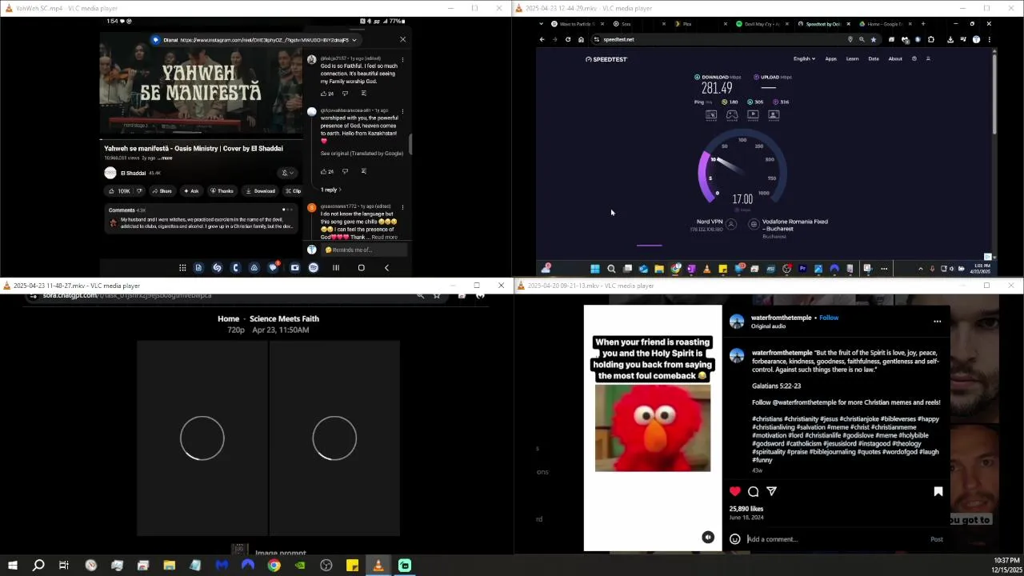
Task: Click the Ask button under YouTube video
Action: coord(190,191)
